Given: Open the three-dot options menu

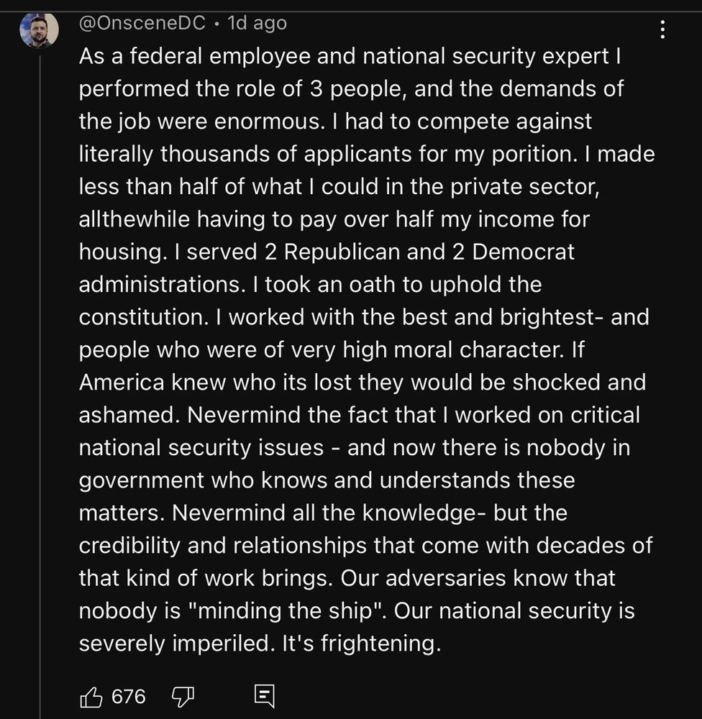Looking at the screenshot, I should click(662, 29).
